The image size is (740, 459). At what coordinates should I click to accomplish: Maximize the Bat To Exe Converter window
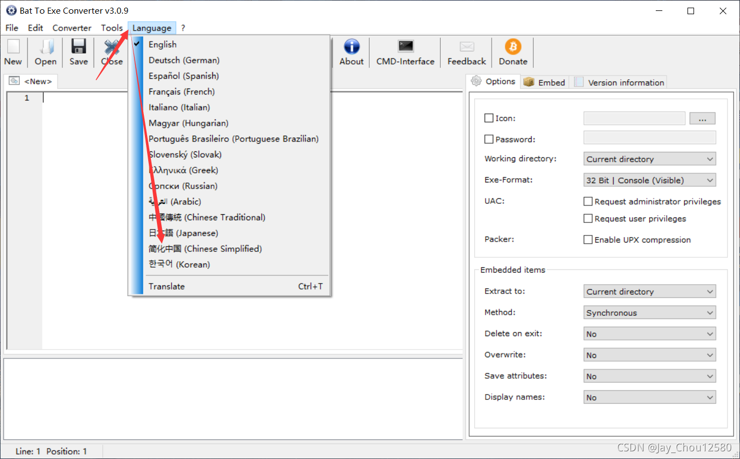pos(691,11)
